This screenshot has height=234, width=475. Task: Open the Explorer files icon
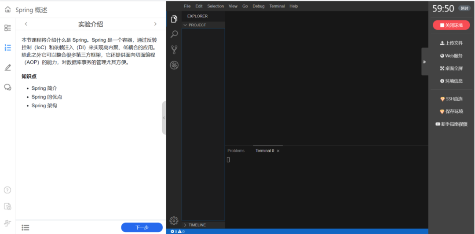[x=174, y=19]
